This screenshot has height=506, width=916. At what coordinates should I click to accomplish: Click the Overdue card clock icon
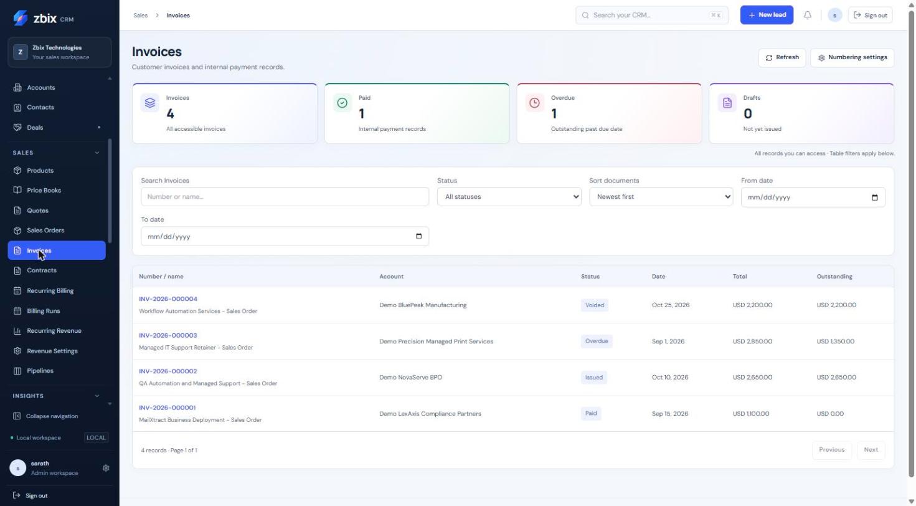coord(534,103)
